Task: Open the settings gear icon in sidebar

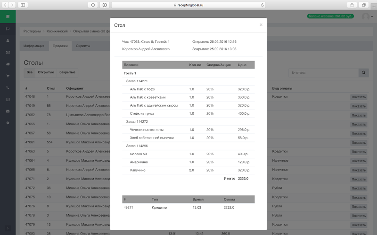Action: 8,123
